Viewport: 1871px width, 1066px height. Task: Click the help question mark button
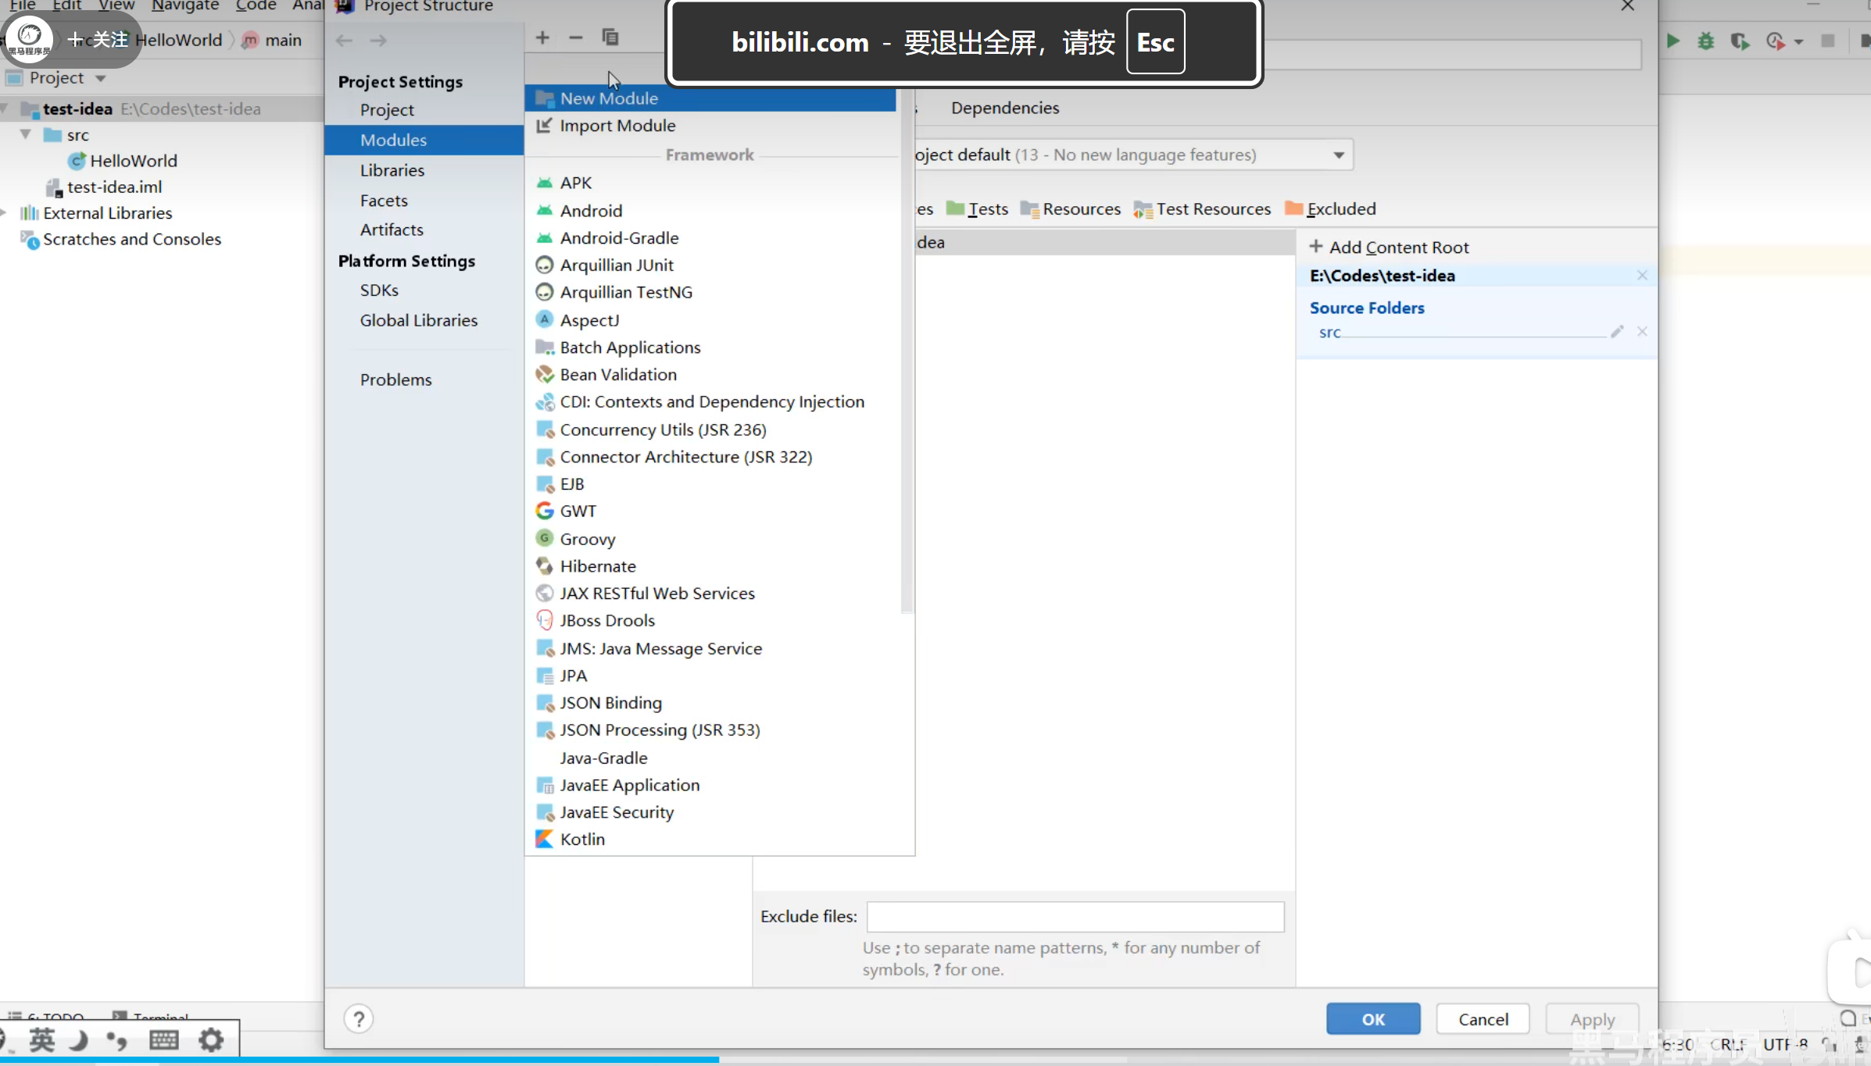point(359,1019)
